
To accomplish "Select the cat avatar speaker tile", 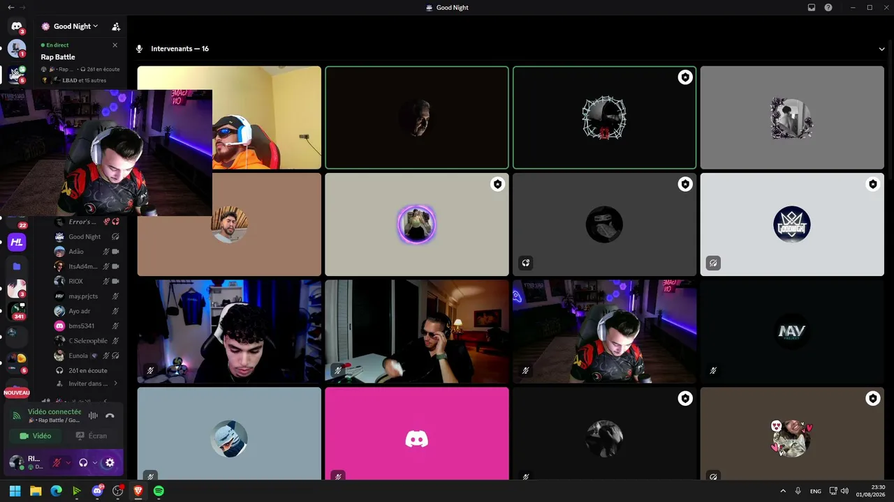I will click(x=792, y=434).
